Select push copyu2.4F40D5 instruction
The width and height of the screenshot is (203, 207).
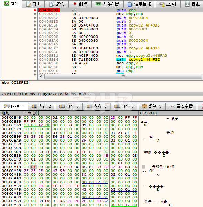pyautogui.click(x=138, y=25)
